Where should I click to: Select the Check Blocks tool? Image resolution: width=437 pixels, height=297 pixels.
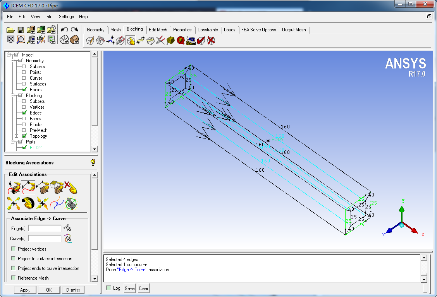201,41
